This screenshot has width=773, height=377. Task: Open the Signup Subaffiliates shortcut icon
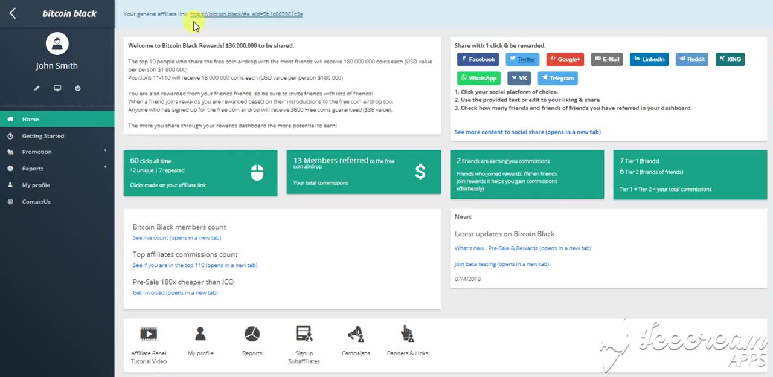[x=304, y=333]
